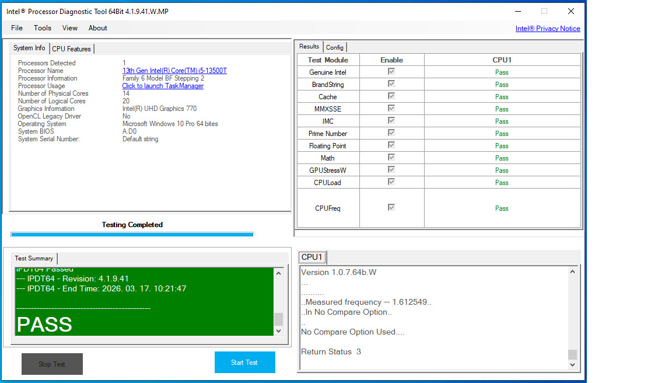The width and height of the screenshot is (672, 383).
Task: Click the Test Summary scroll down arrow
Action: tap(279, 330)
